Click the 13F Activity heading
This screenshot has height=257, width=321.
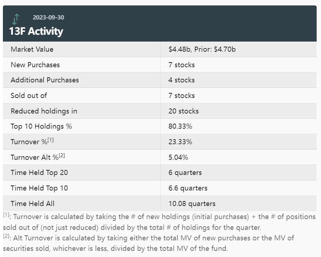tap(36, 31)
